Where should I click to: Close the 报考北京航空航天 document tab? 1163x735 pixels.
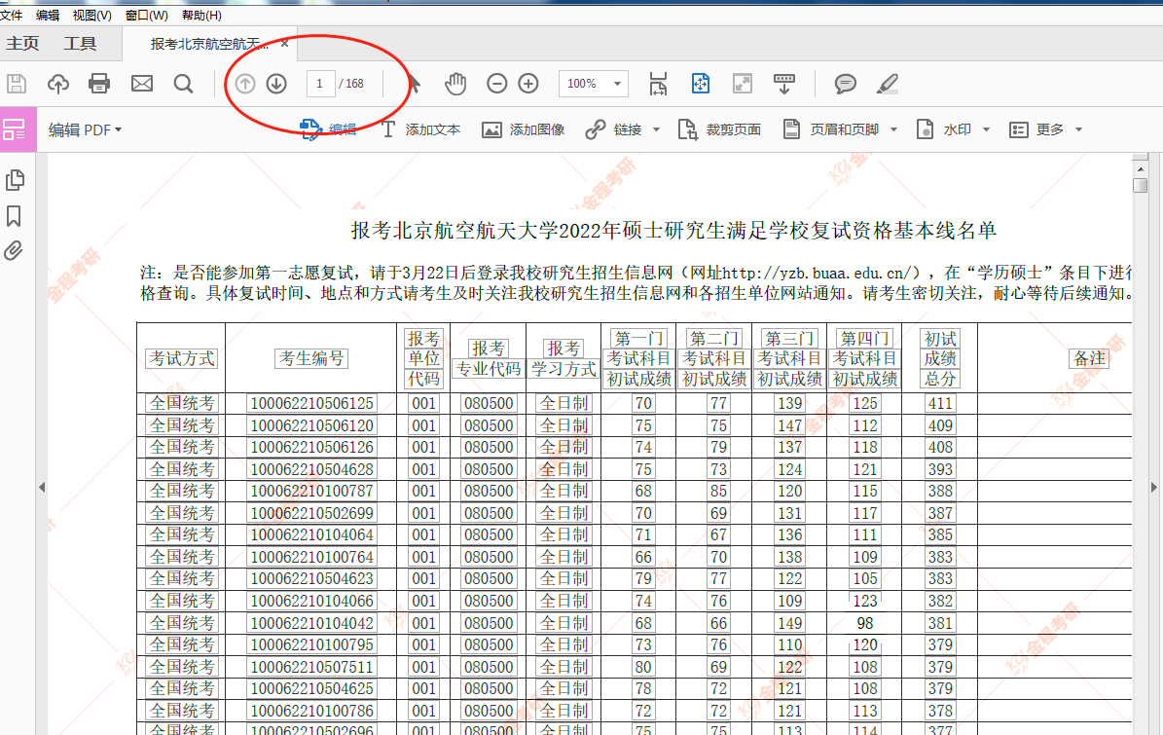tap(285, 44)
